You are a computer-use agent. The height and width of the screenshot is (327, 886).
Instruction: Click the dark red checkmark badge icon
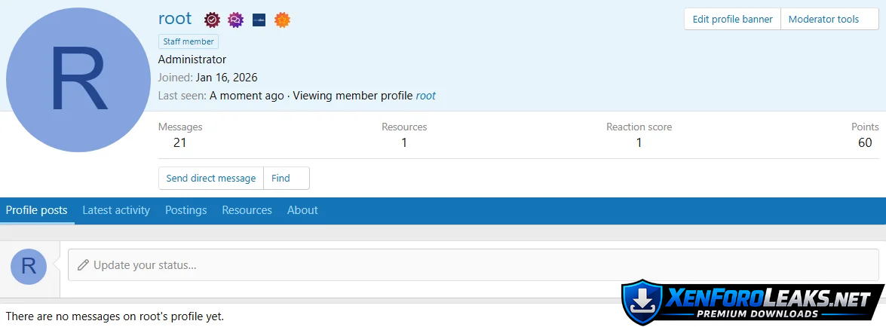coord(213,20)
